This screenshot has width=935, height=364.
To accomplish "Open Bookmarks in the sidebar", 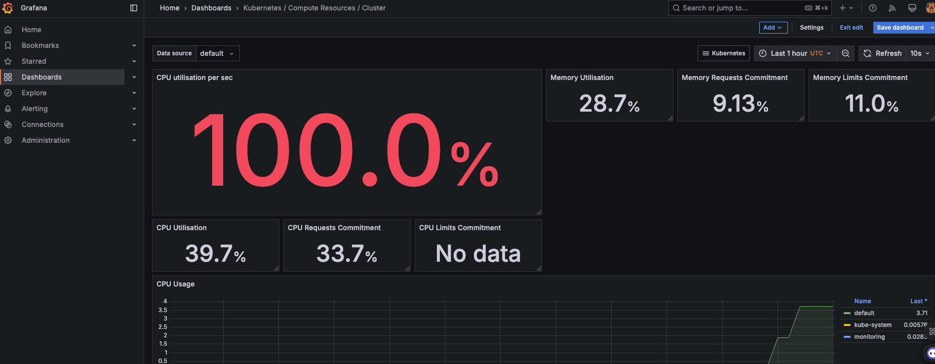I will point(40,45).
